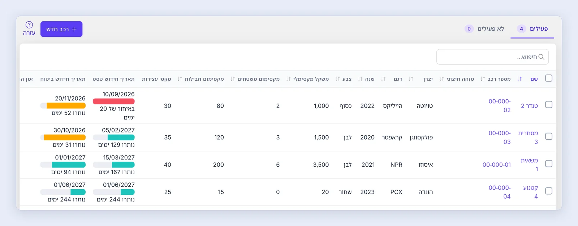Open vehicle number link 00-000-03

[500, 137]
